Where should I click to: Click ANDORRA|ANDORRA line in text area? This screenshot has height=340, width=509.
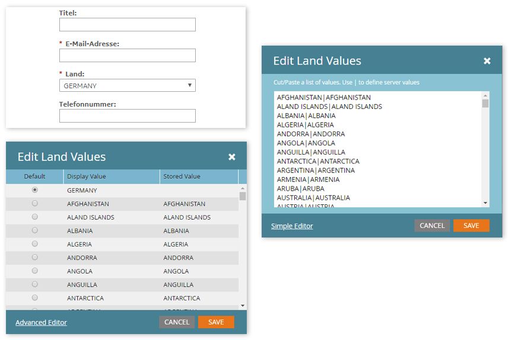[311, 133]
